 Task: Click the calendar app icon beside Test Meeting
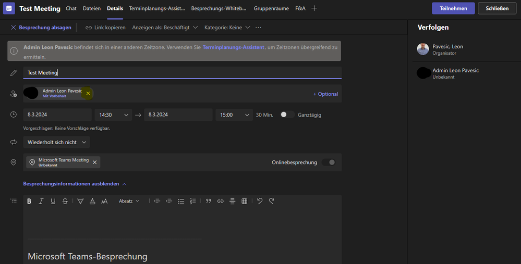9,8
